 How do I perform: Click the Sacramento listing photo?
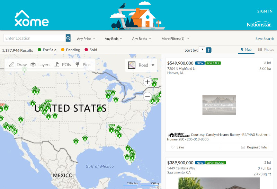point(219,183)
